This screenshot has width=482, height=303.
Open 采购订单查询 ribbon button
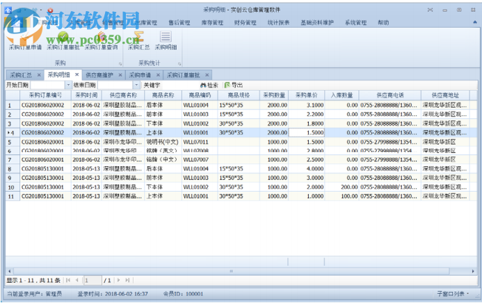pos(101,40)
